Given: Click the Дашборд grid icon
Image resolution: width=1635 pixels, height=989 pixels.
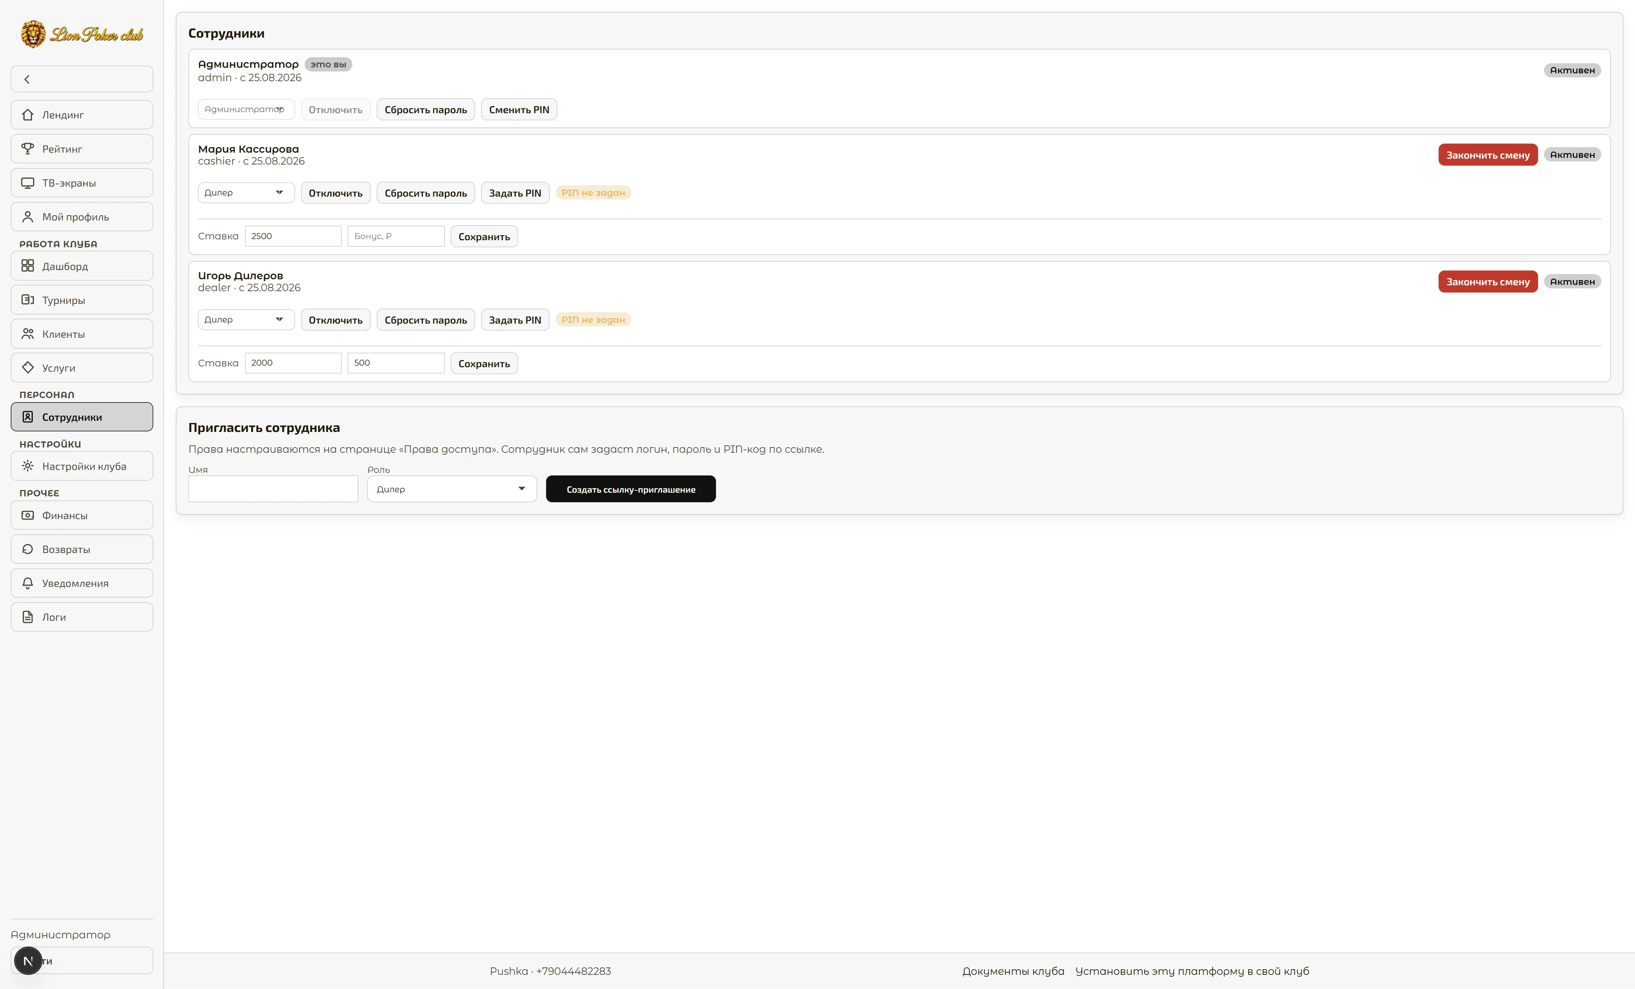Looking at the screenshot, I should (28, 266).
